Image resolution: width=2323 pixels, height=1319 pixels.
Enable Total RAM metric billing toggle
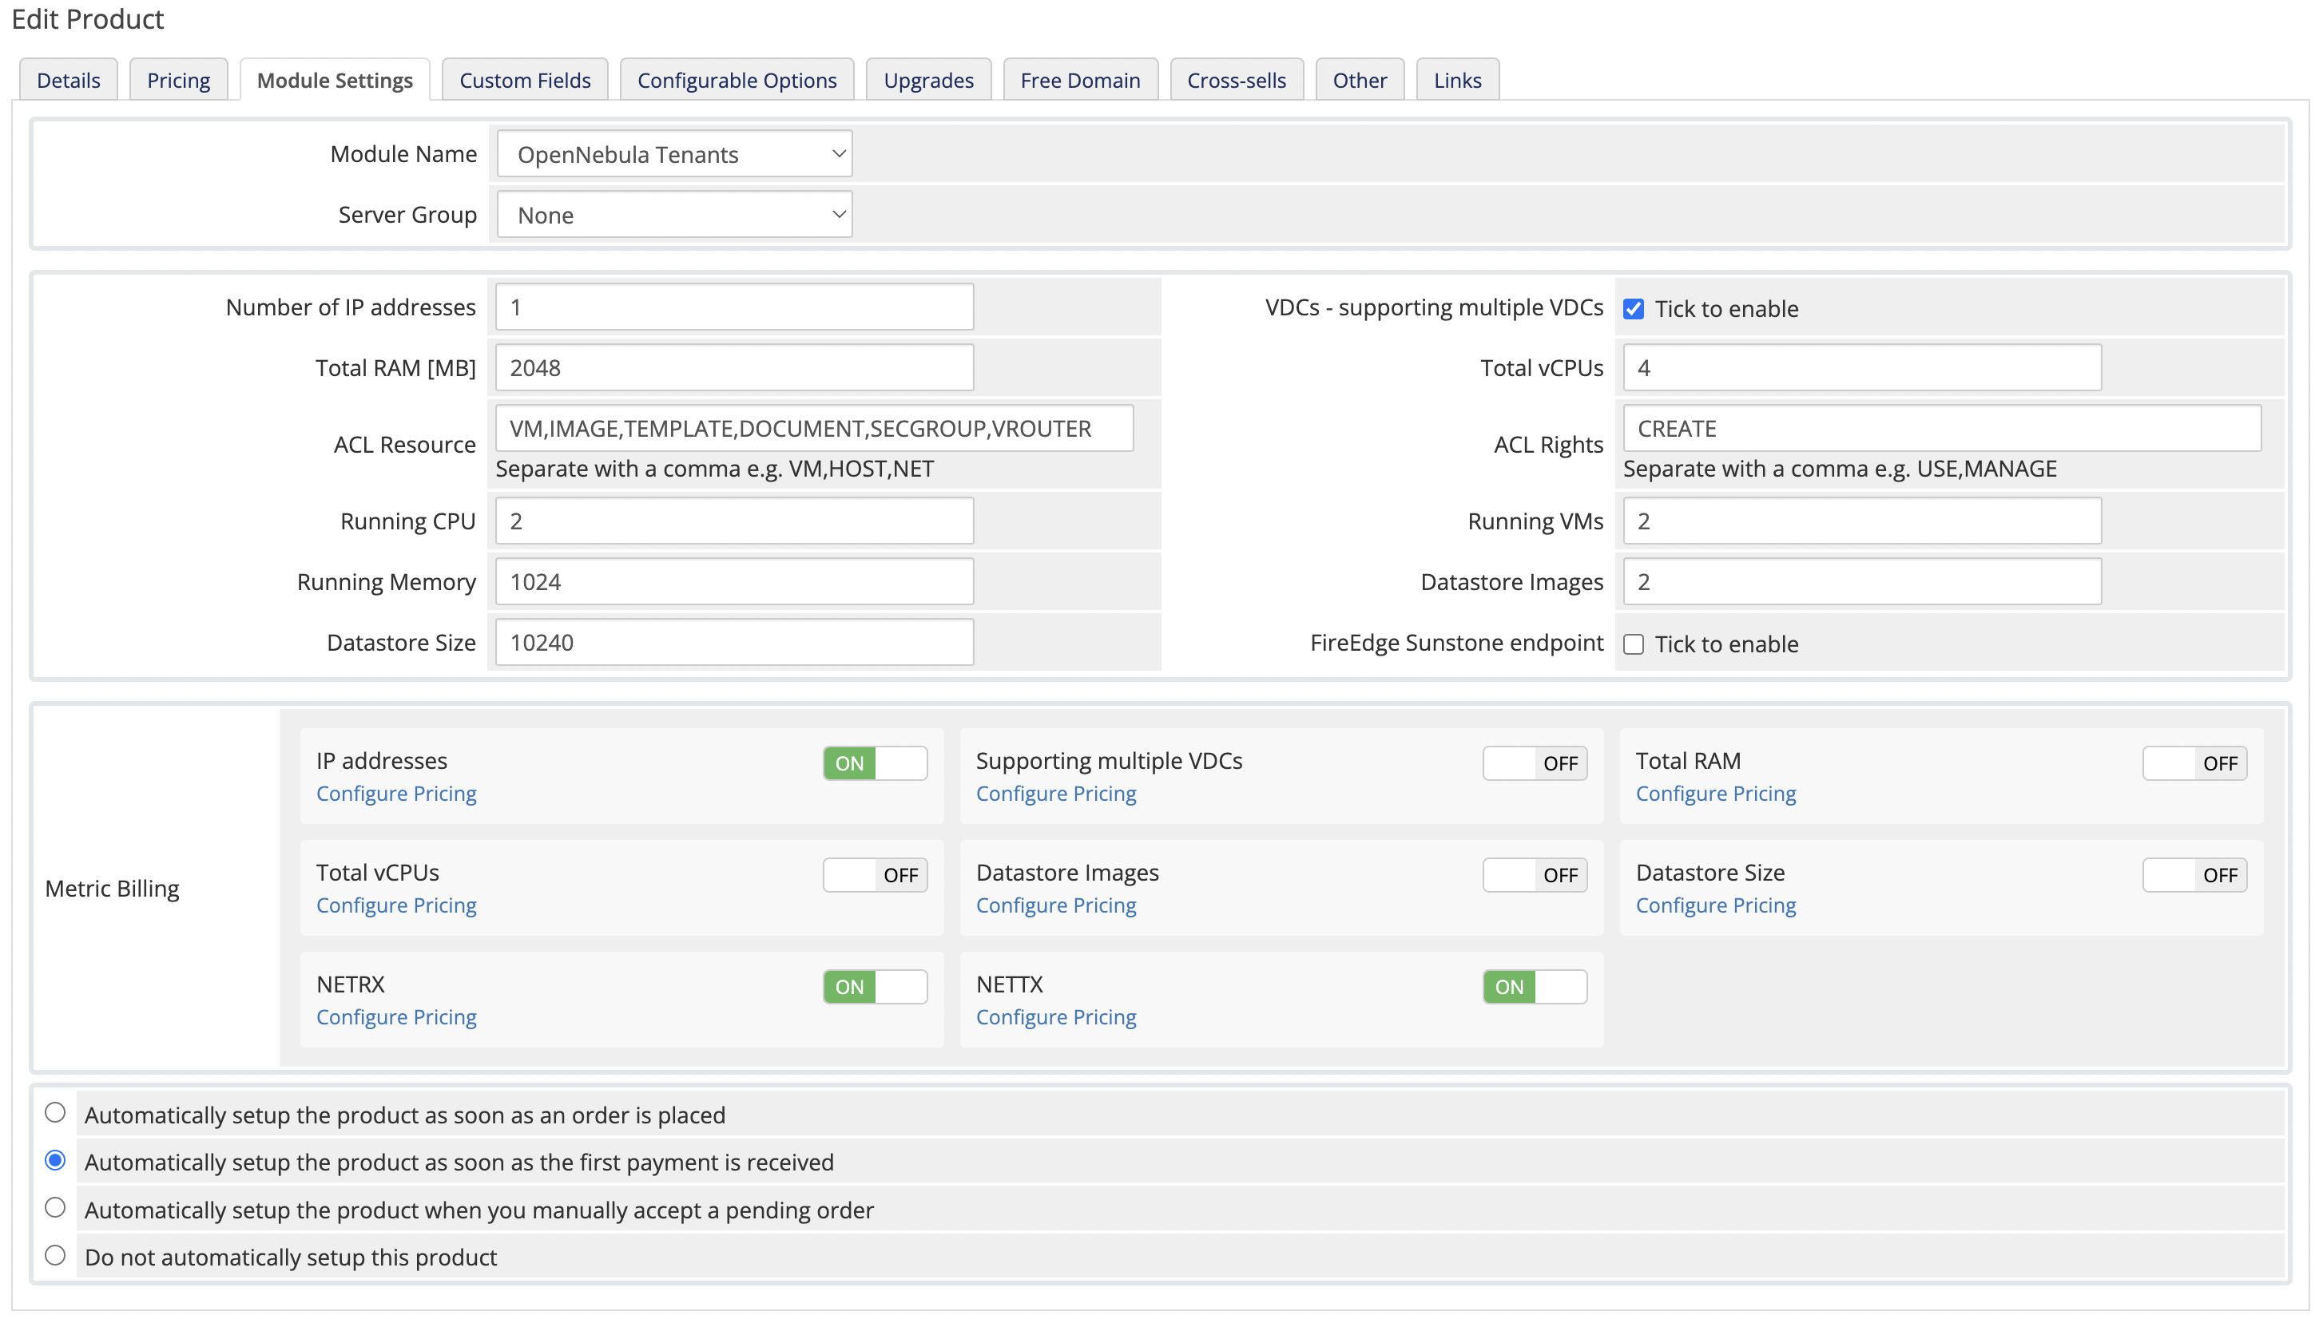2194,762
